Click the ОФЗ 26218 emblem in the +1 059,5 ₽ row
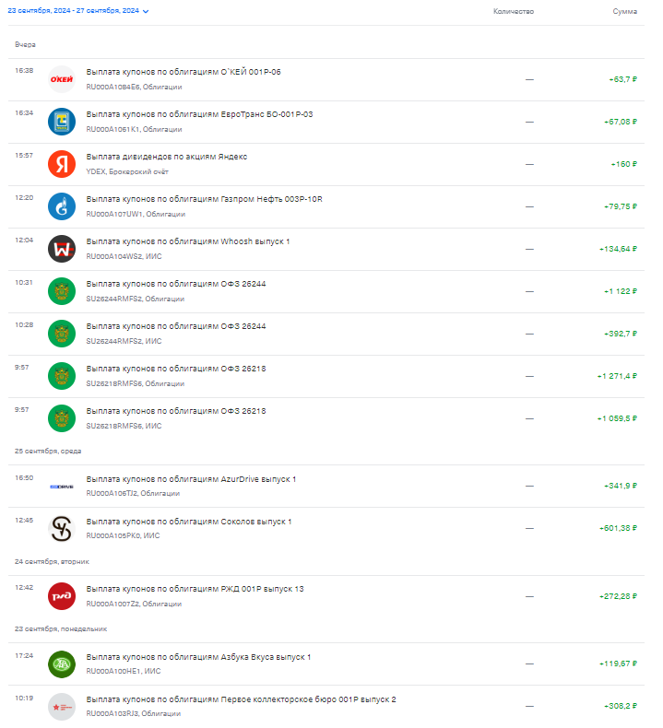663x728 pixels. point(62,418)
